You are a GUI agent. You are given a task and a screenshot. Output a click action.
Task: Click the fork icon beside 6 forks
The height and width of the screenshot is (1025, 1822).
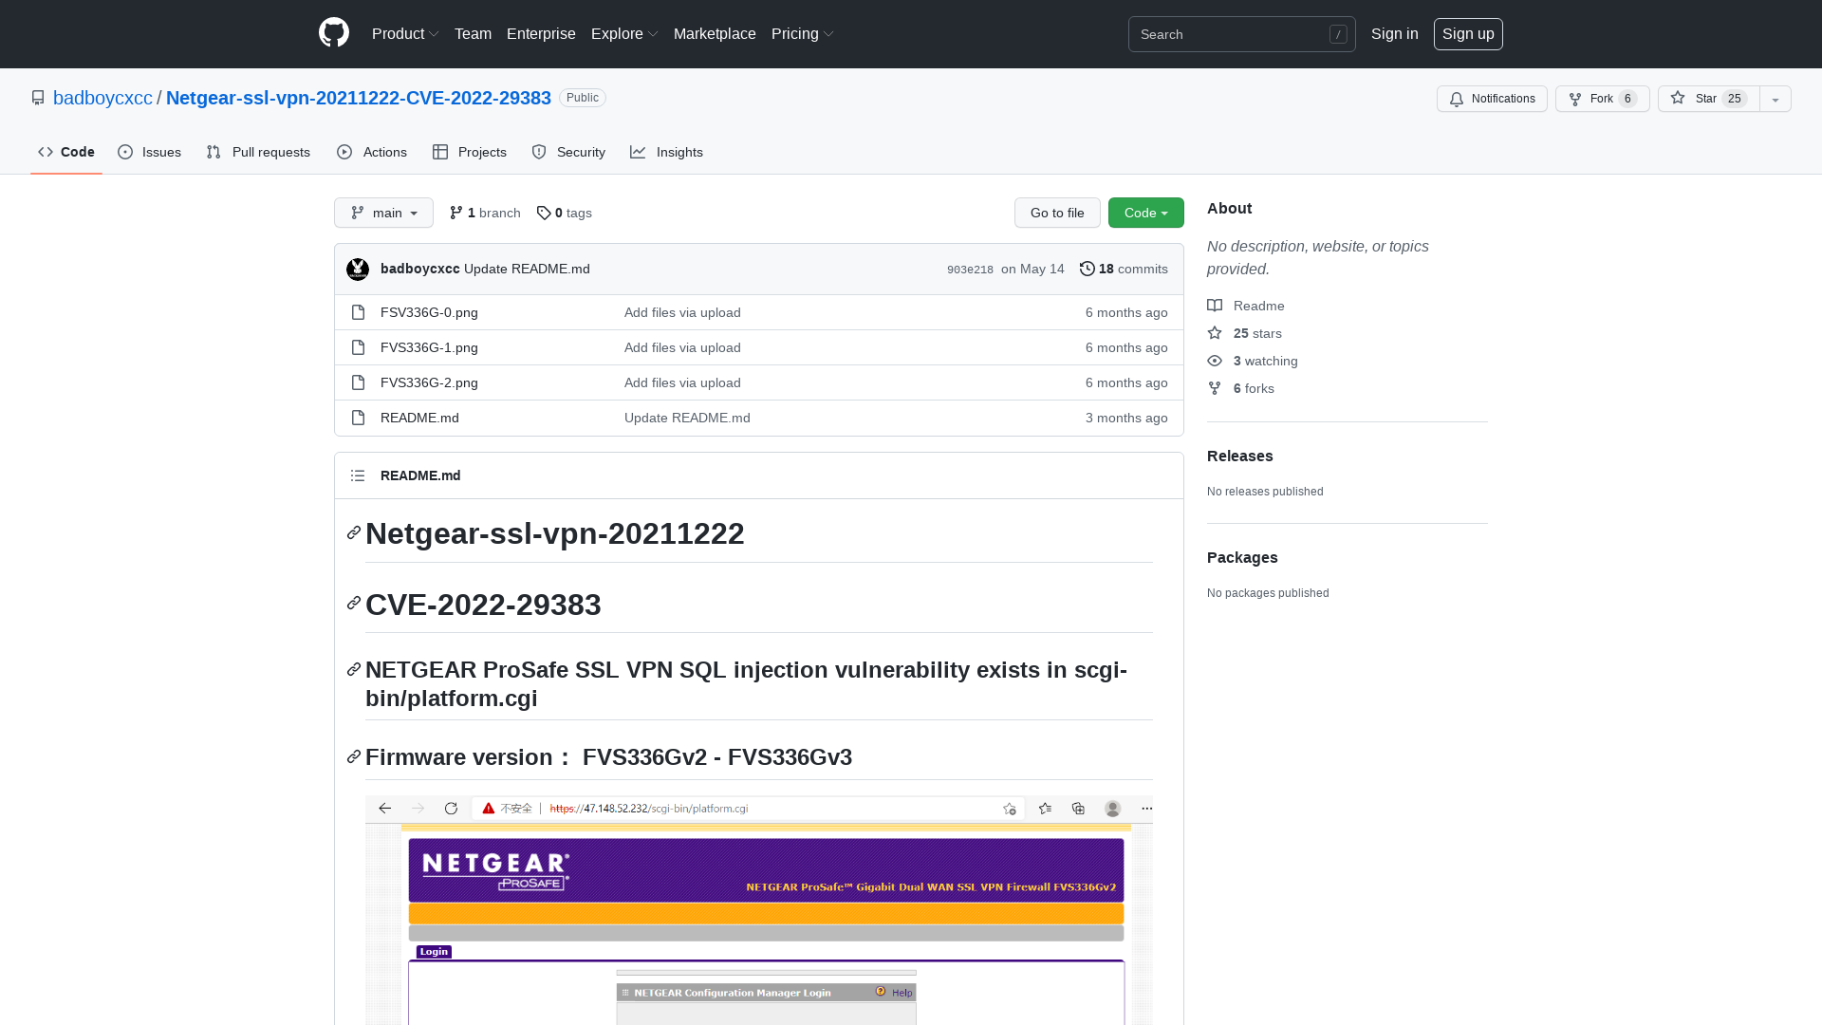1215,388
